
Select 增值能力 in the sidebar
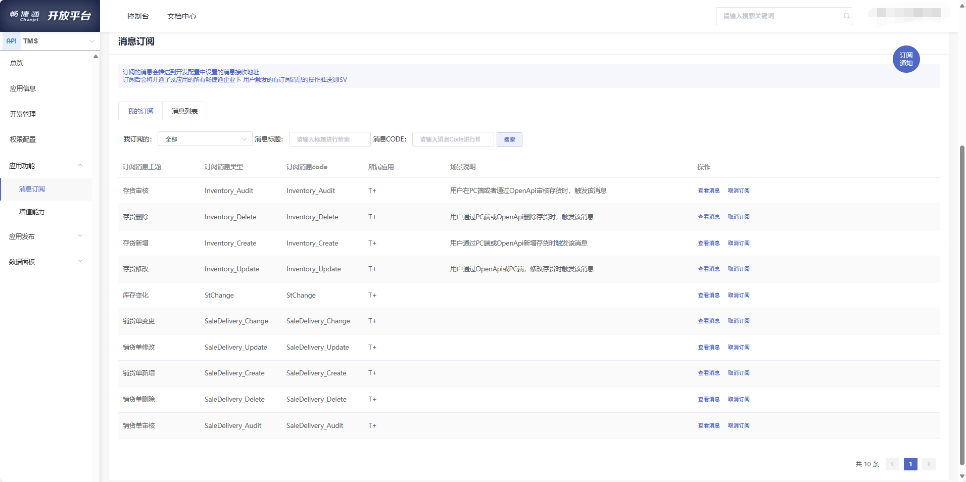32,212
